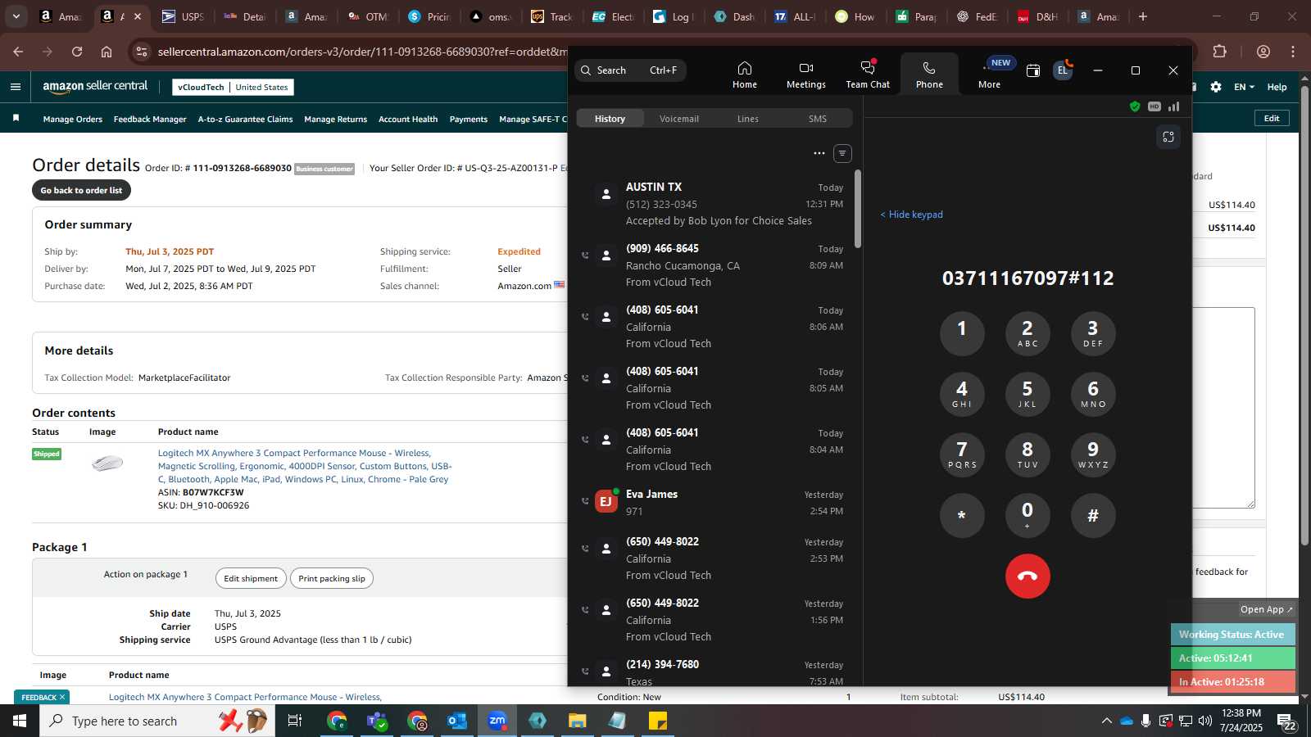
Task: Click the green encryption shield icon
Action: tap(1135, 106)
